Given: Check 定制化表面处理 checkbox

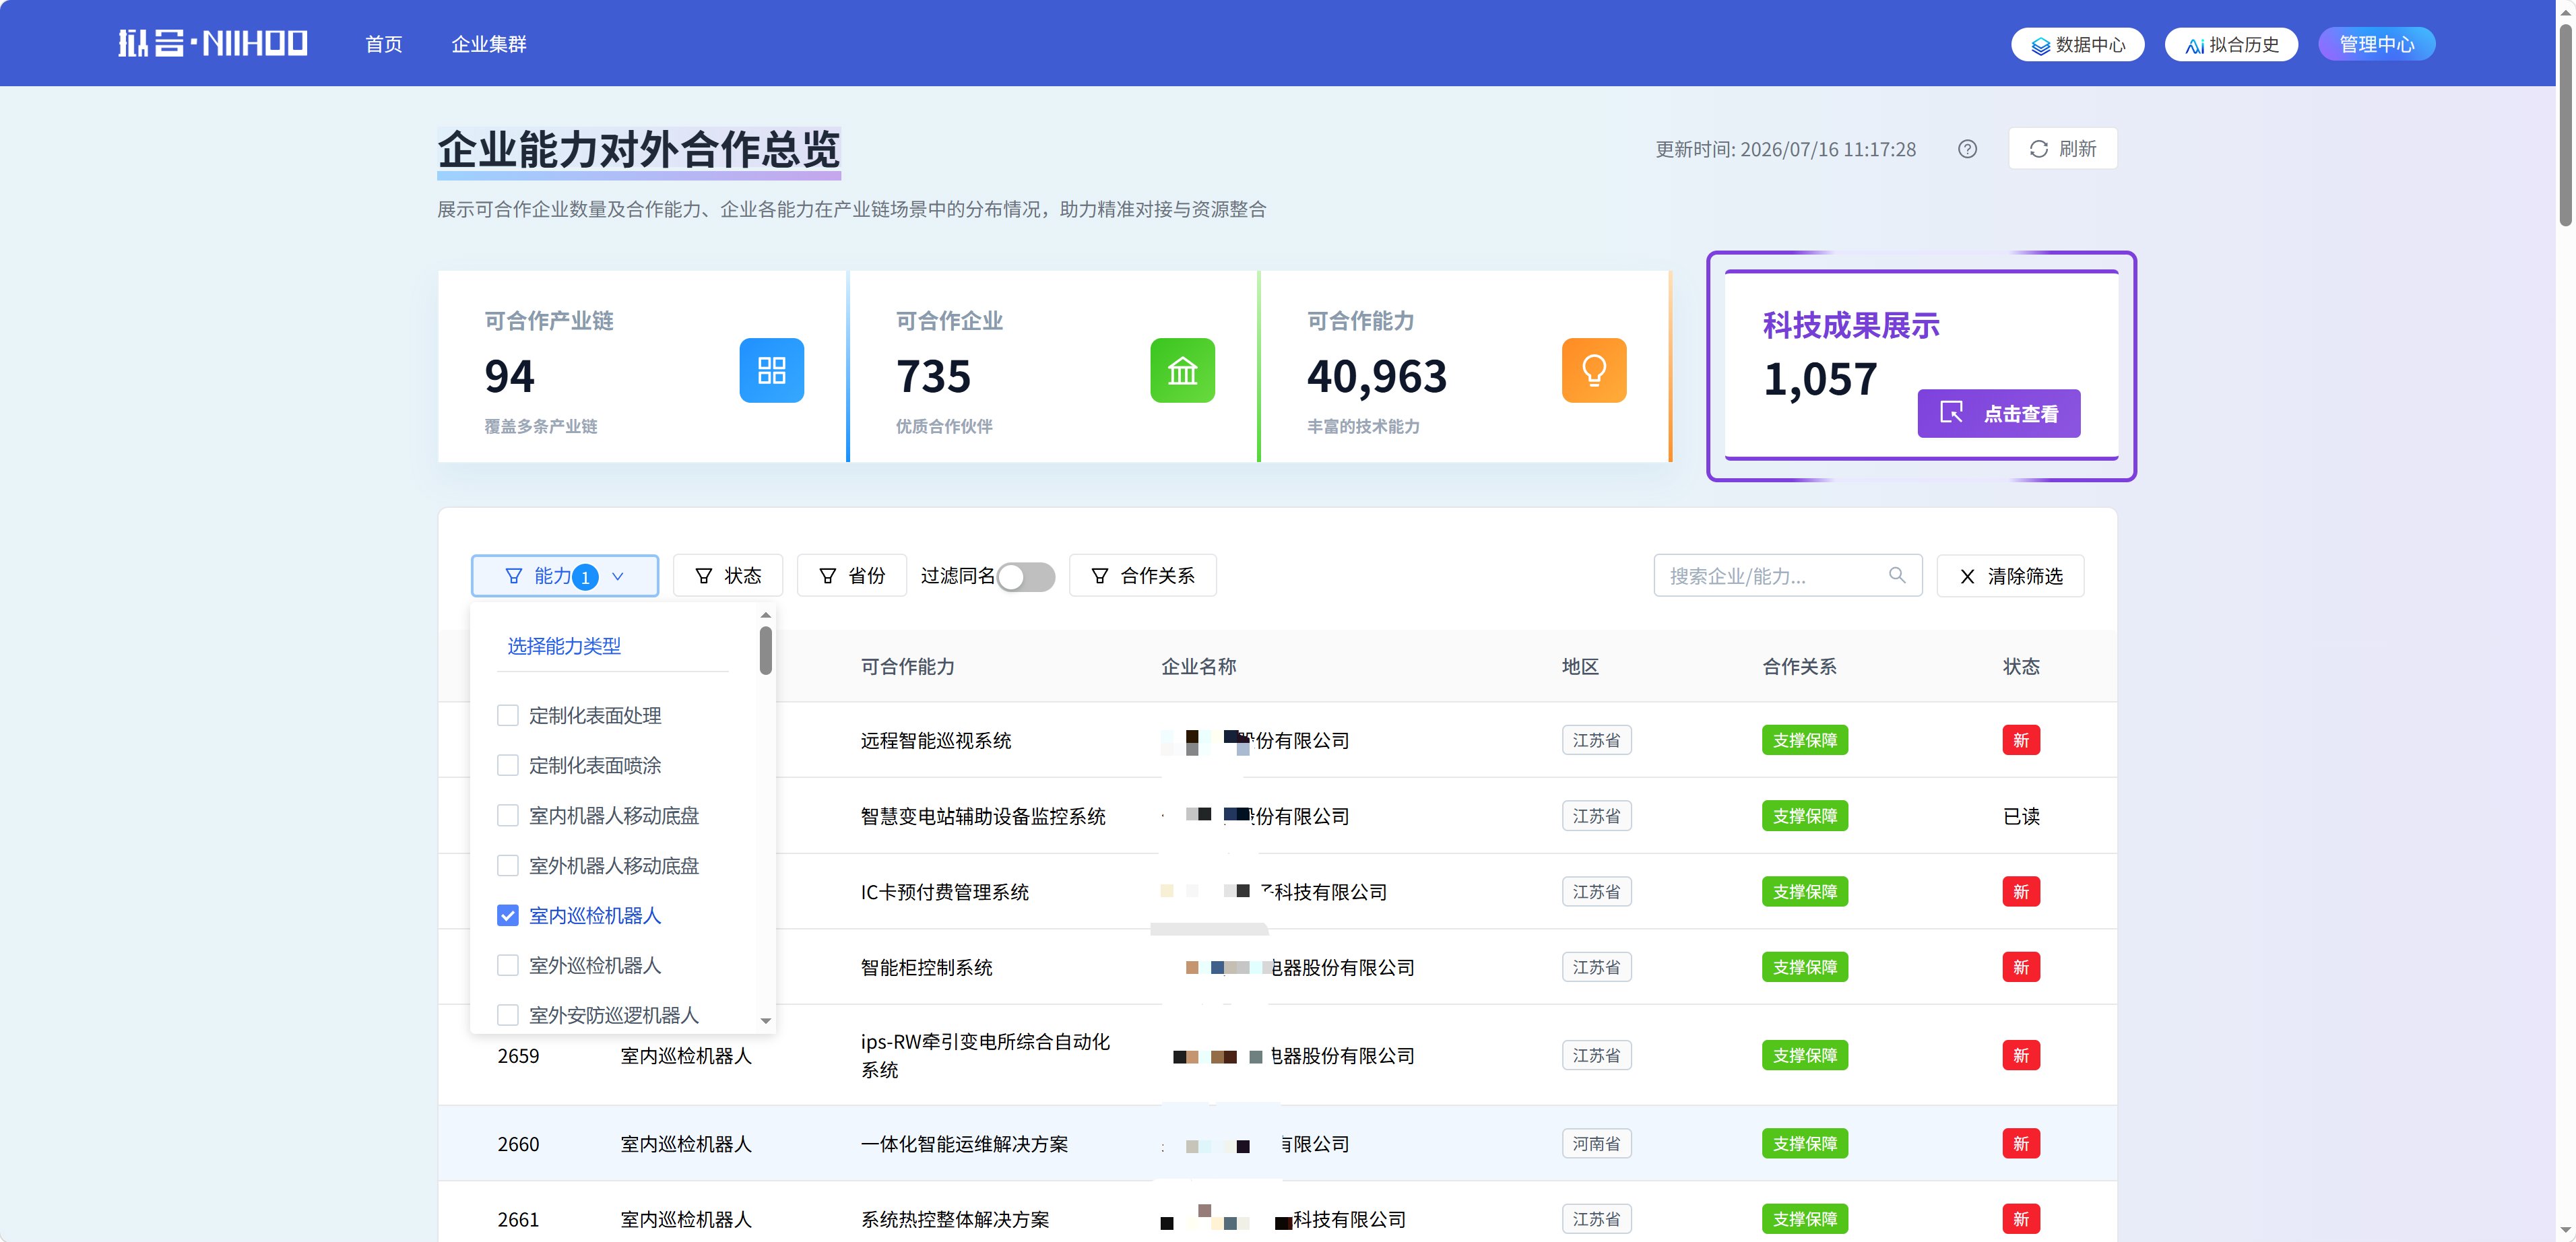Looking at the screenshot, I should point(508,716).
